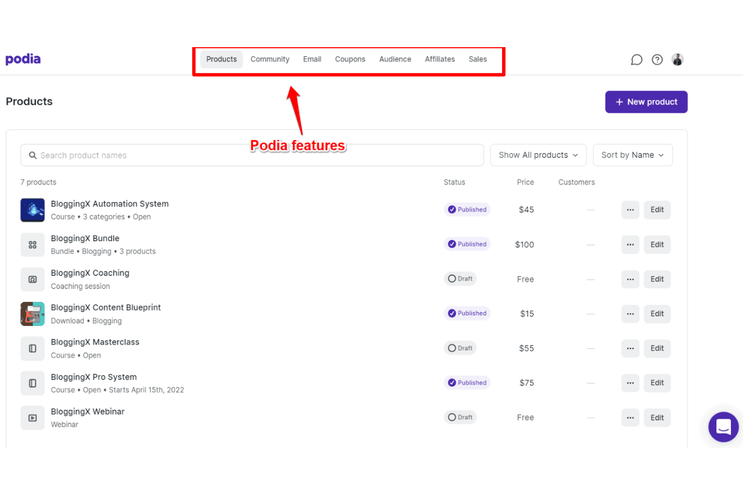Image resolution: width=743 pixels, height=495 pixels.
Task: Open the help question mark icon
Action: 657,60
